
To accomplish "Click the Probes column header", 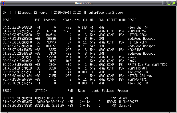I will click(122, 91).
